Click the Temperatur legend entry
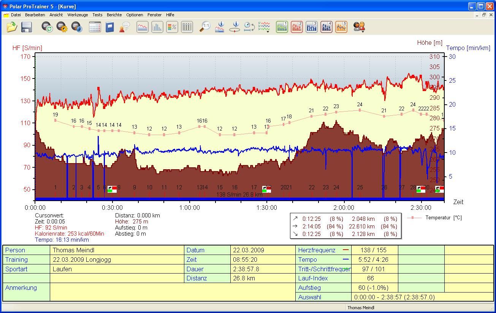Viewport: 496px width, 313px height. coord(434,218)
